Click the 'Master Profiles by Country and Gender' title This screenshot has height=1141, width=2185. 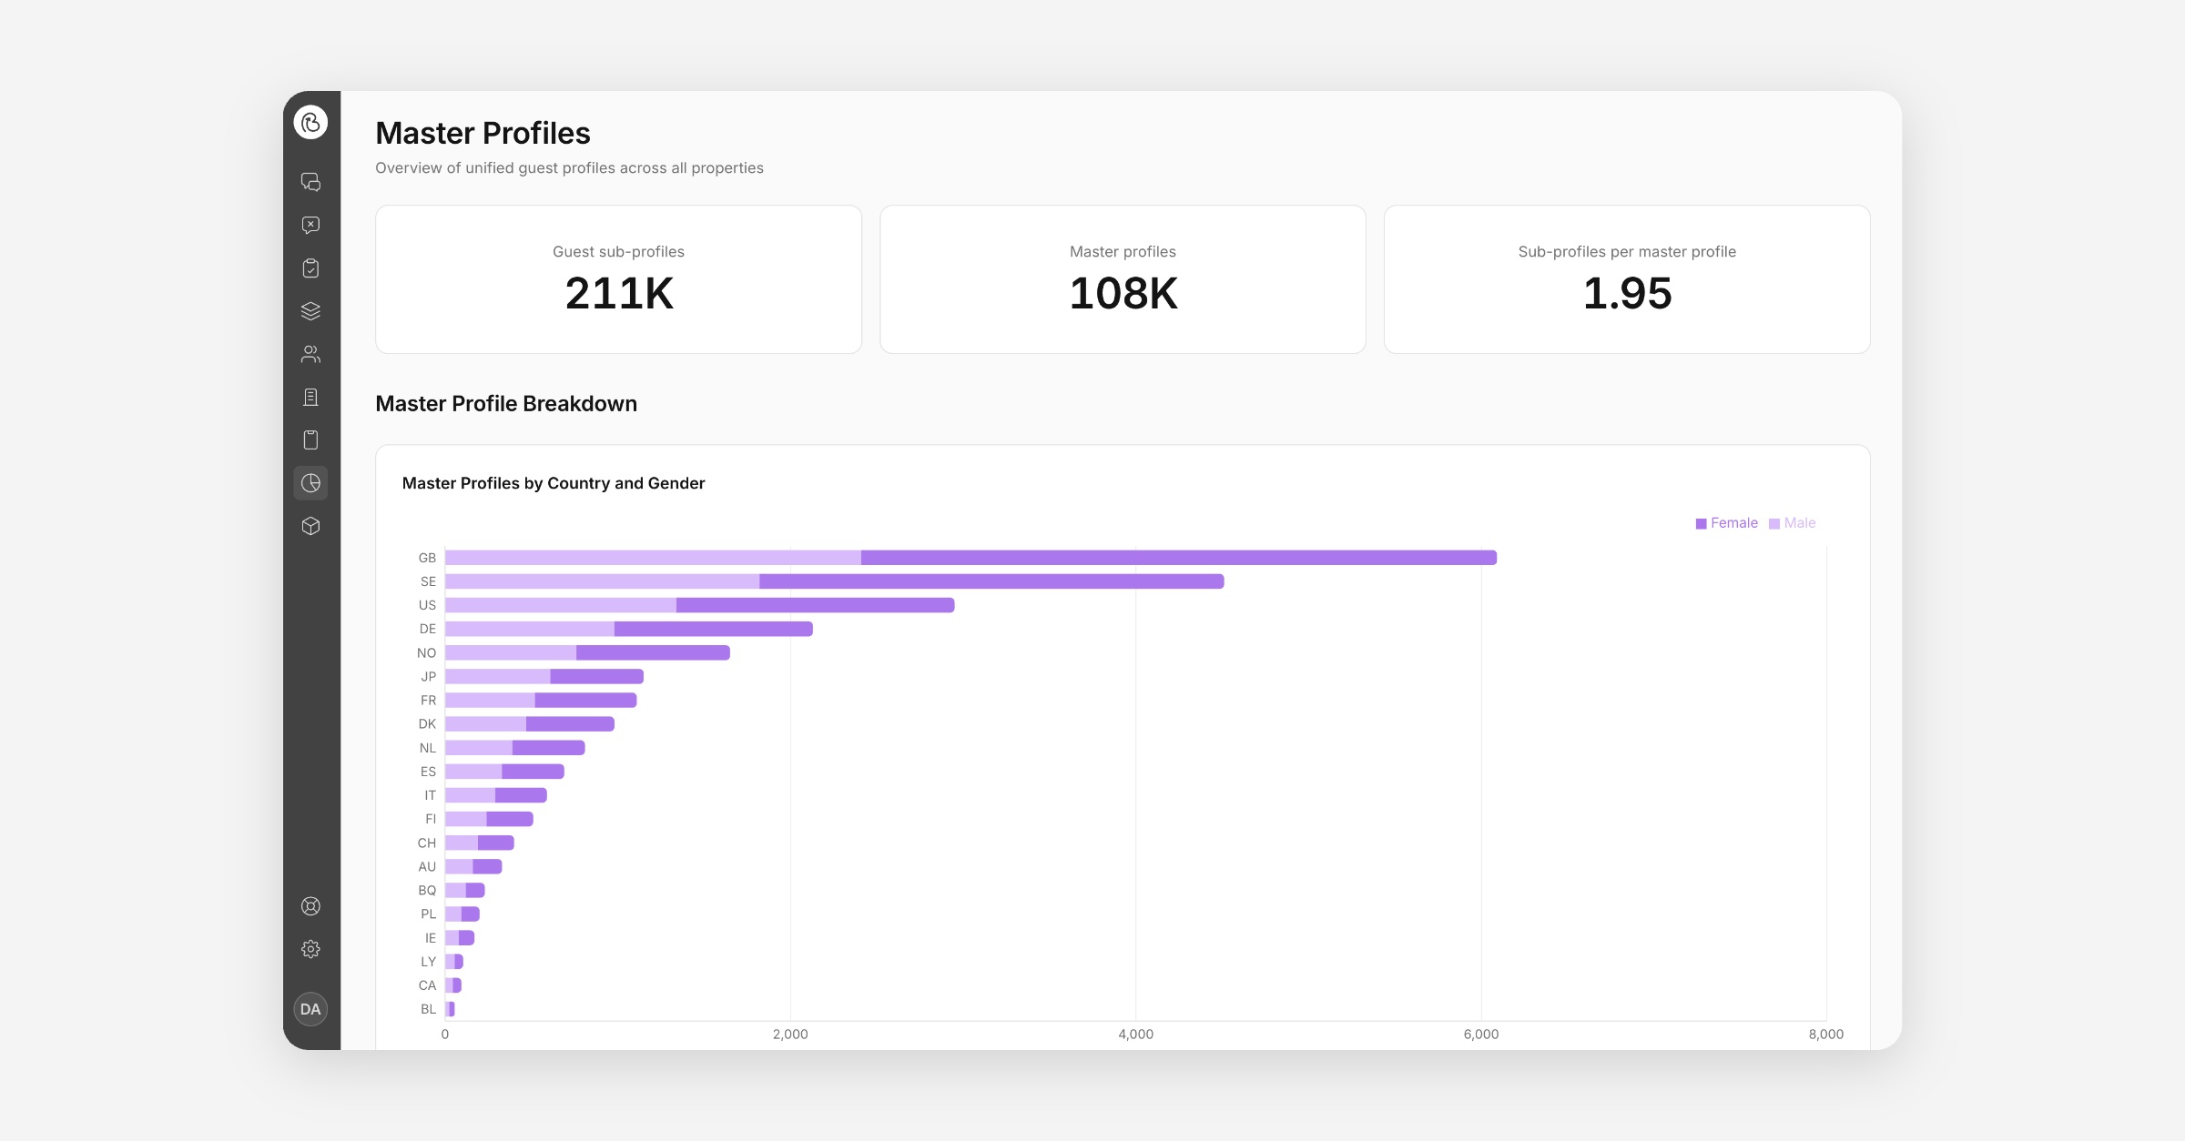[554, 483]
